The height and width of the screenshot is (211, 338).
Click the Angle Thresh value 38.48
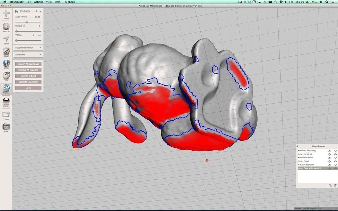(38, 17)
